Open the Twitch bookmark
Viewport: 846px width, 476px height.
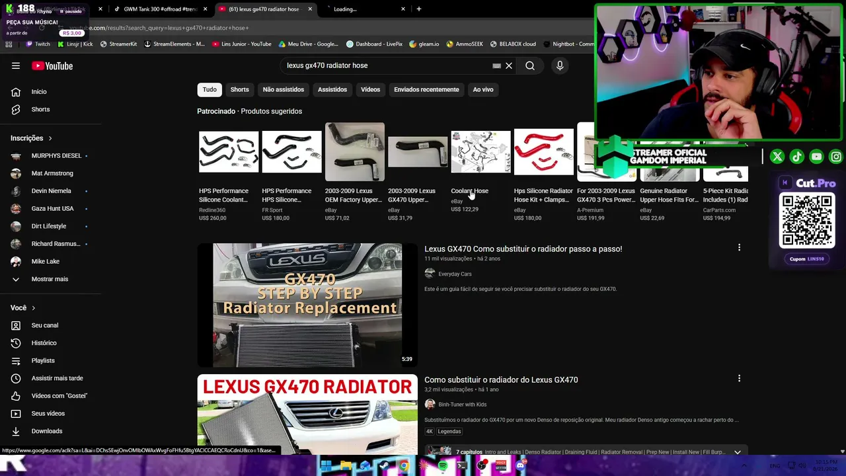(38, 44)
